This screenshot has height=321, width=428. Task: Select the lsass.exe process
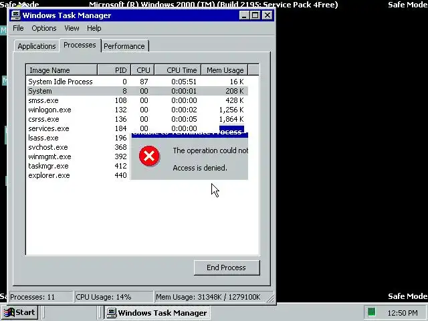pyautogui.click(x=79, y=138)
